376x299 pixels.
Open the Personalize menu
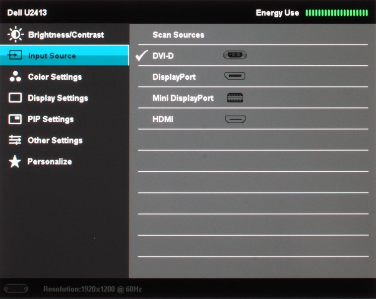coord(64,161)
